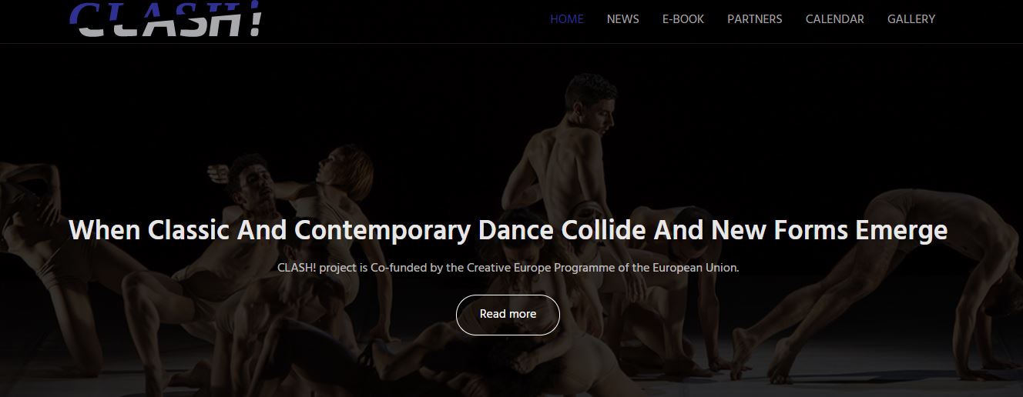Click the kneeling dancer at the left edge
Image resolution: width=1023 pixels, height=397 pixels.
point(31,254)
